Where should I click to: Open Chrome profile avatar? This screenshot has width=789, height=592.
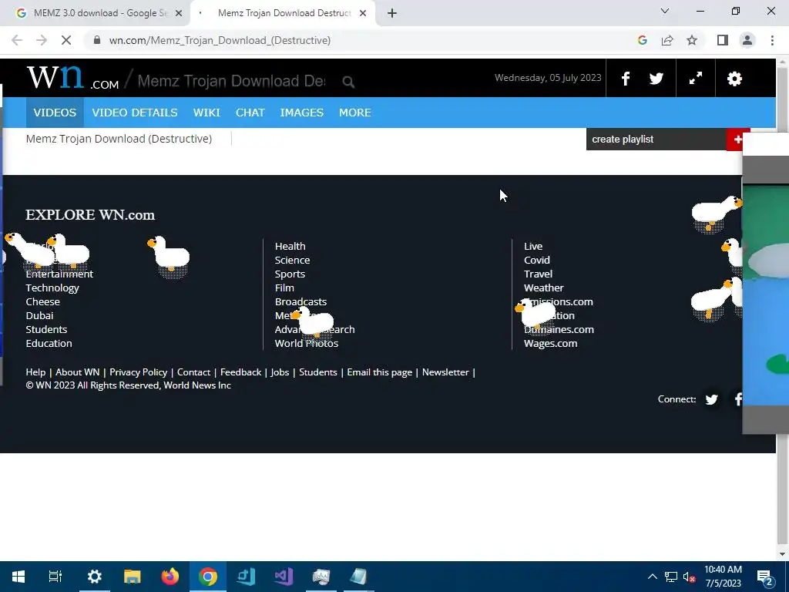coord(747,40)
